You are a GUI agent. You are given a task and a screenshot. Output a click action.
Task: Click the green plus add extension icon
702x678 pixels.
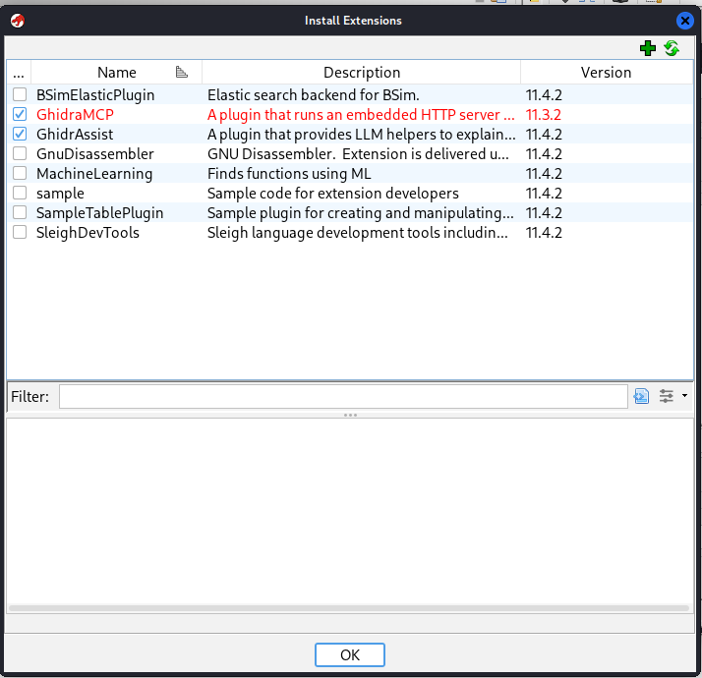click(647, 48)
